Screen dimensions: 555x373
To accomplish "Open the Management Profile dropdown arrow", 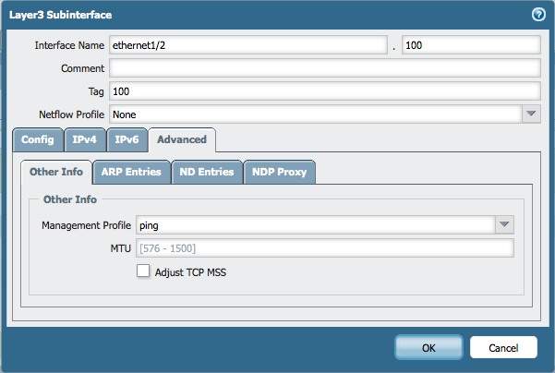I will (503, 224).
